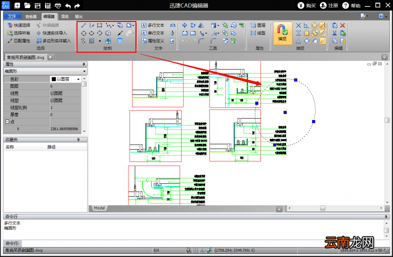This screenshot has height=257, width=393.
Task: Click the Print icon in the title bar
Action: pyautogui.click(x=58, y=6)
